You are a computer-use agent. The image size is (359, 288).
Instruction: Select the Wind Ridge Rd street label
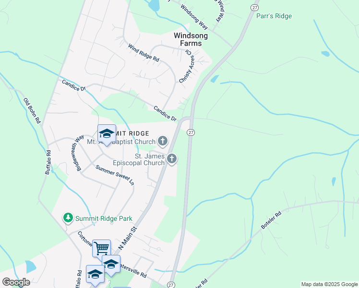(144, 53)
